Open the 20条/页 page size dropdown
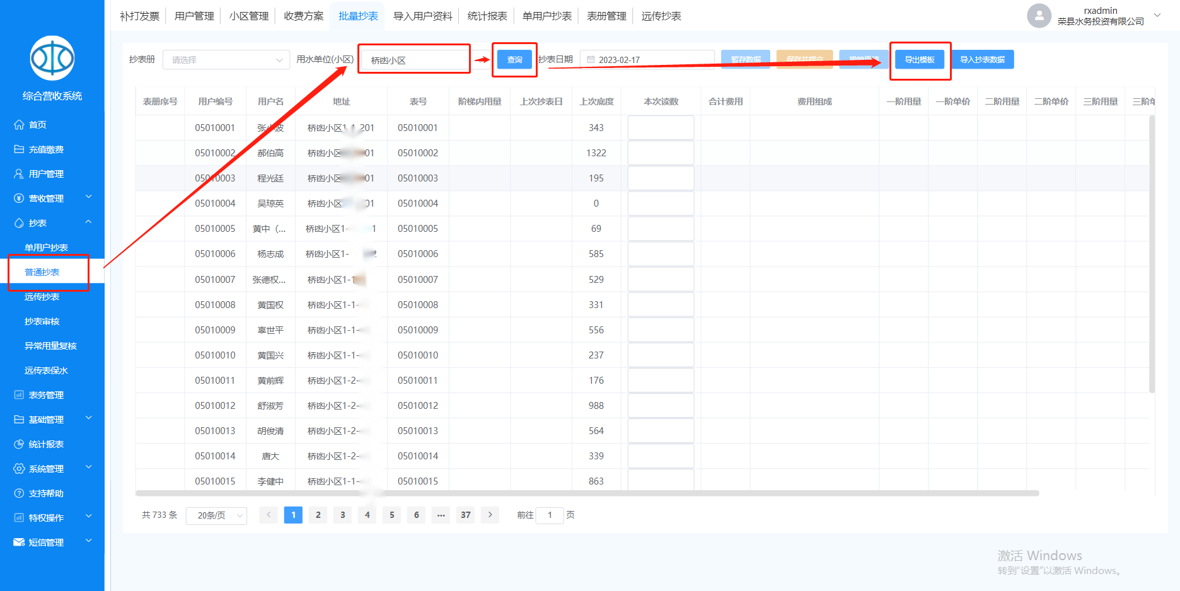Image resolution: width=1180 pixels, height=591 pixels. tap(216, 515)
